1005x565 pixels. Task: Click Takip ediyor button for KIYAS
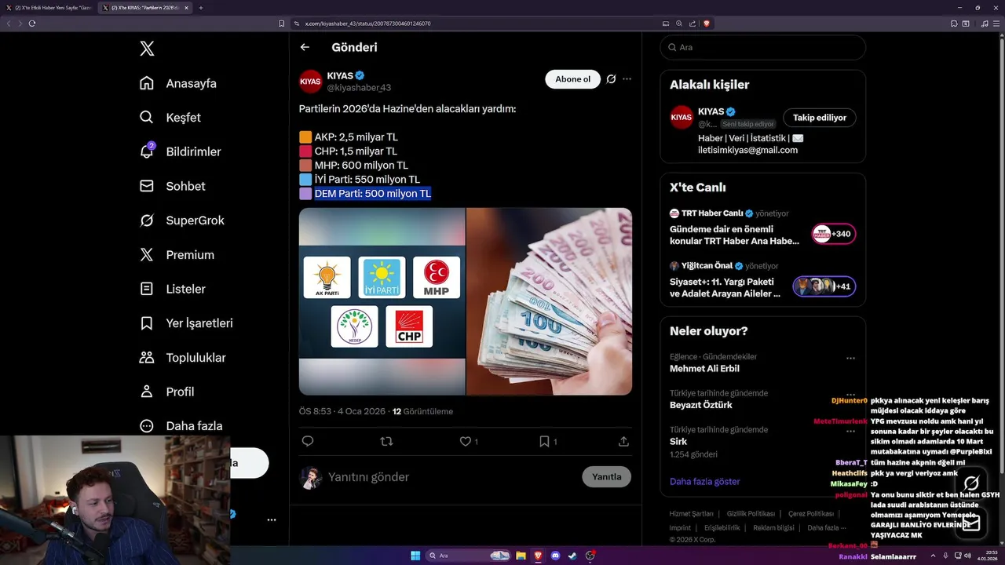(x=819, y=118)
